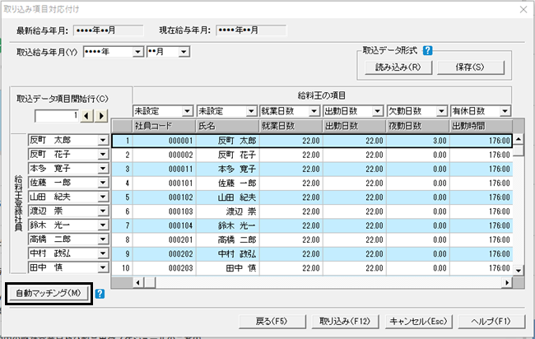Image resolution: width=535 pixels, height=339 pixels.
Task: Open 未設定 dropdown above 社員コード column
Action: click(x=187, y=111)
